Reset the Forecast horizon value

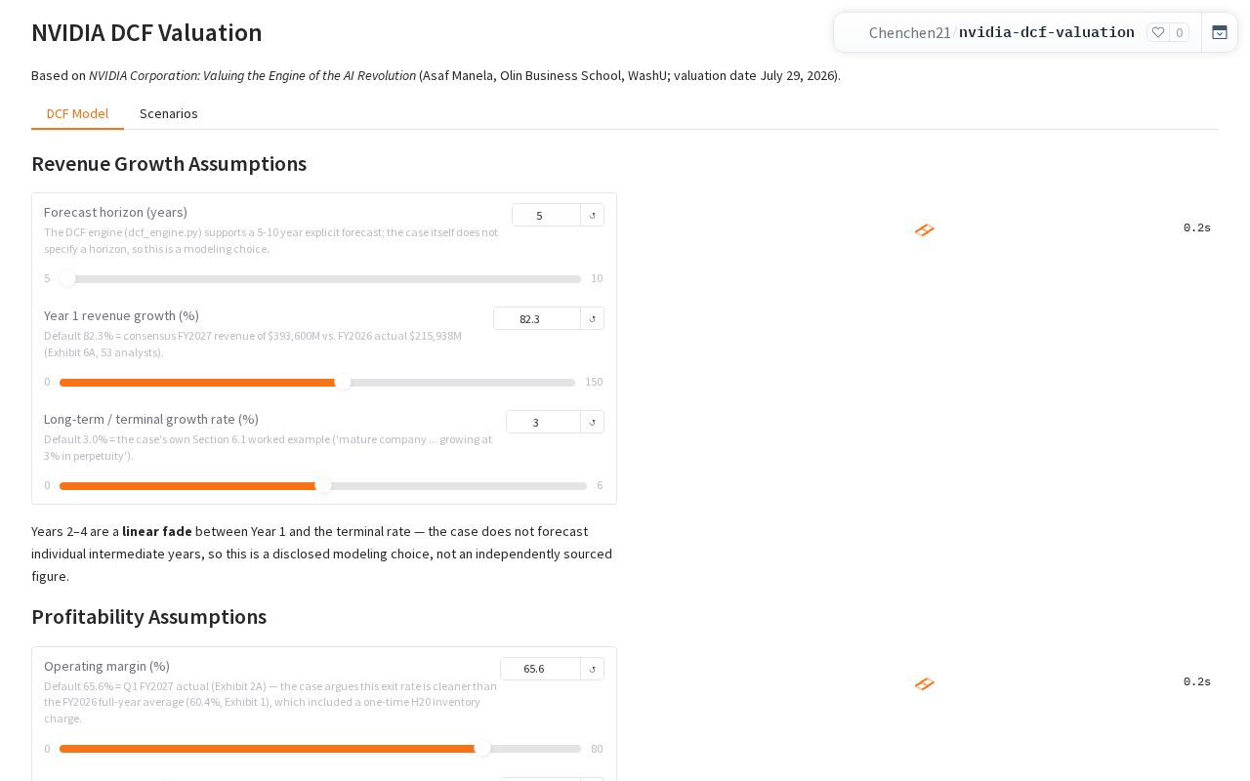point(592,215)
